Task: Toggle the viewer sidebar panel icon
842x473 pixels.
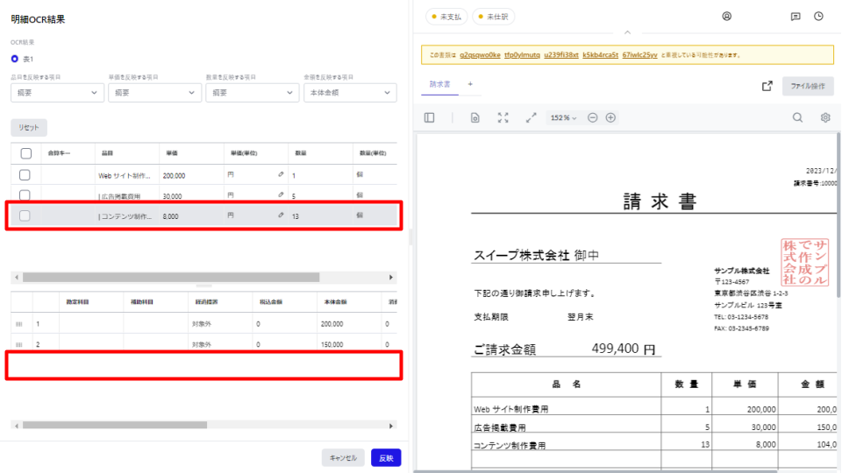Action: [429, 117]
